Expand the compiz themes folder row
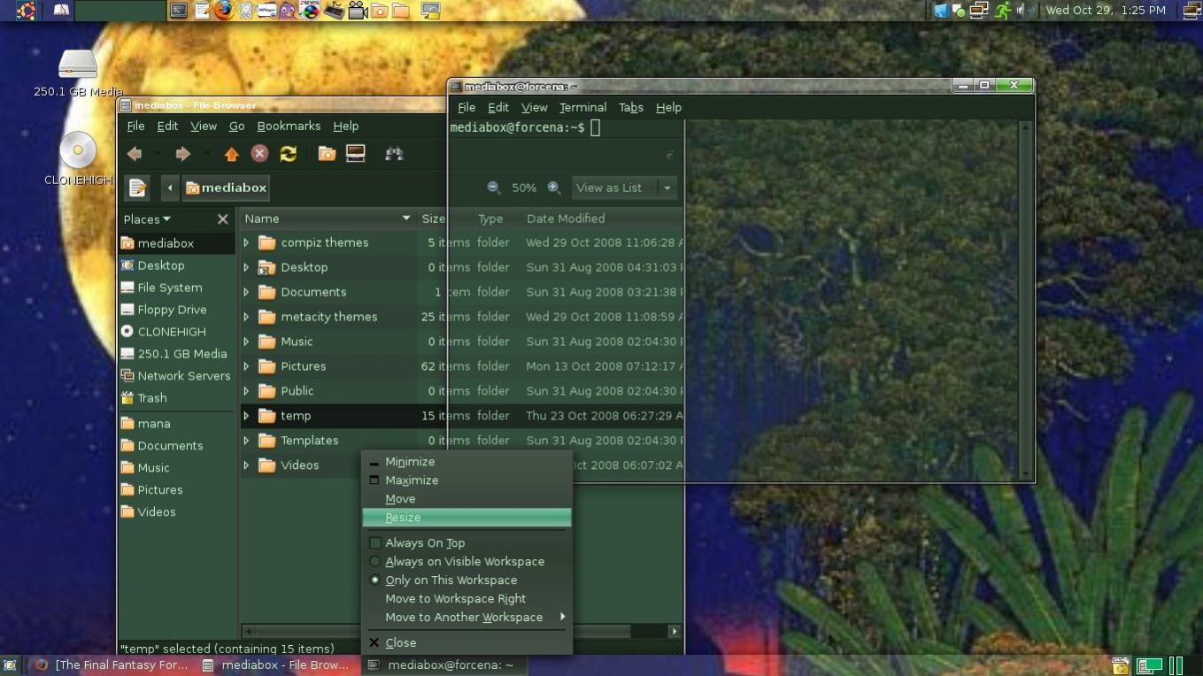The image size is (1203, 676). click(x=246, y=242)
